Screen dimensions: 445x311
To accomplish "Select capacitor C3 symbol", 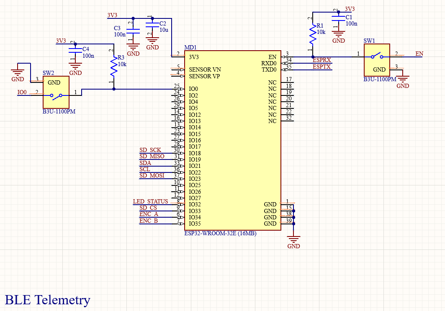I will pos(133,31).
